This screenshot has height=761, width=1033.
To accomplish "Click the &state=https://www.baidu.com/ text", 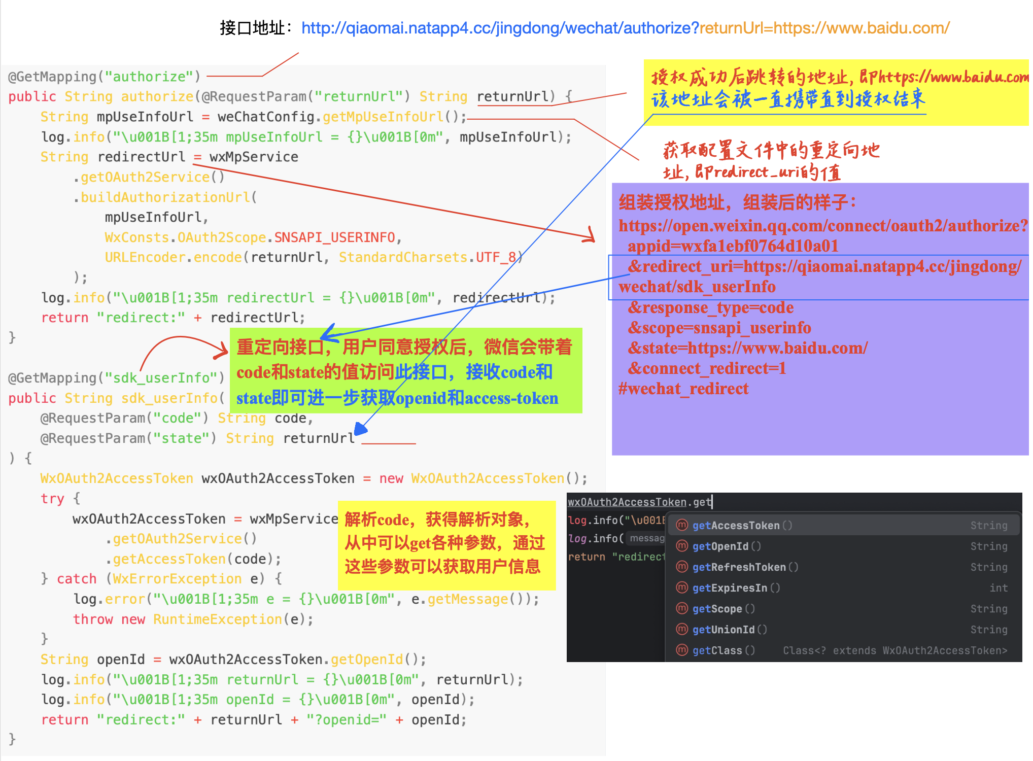I will [747, 348].
